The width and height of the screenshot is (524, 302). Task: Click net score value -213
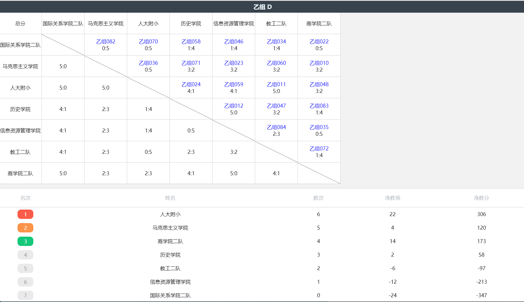pos(482,282)
